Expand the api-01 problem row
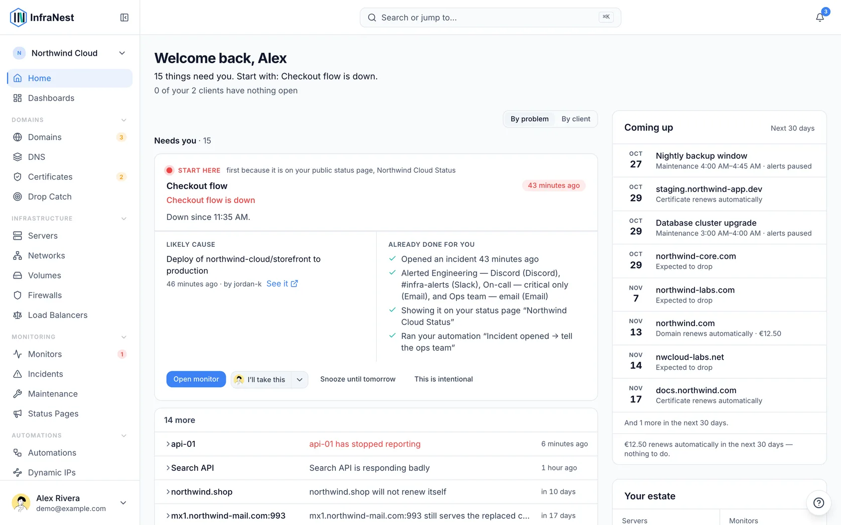 [x=376, y=444]
